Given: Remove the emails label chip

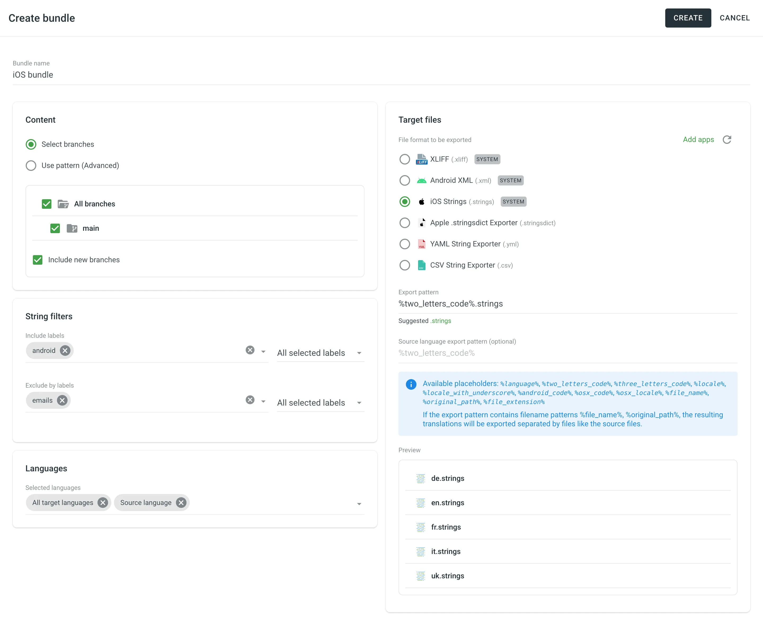Looking at the screenshot, I should tap(62, 400).
